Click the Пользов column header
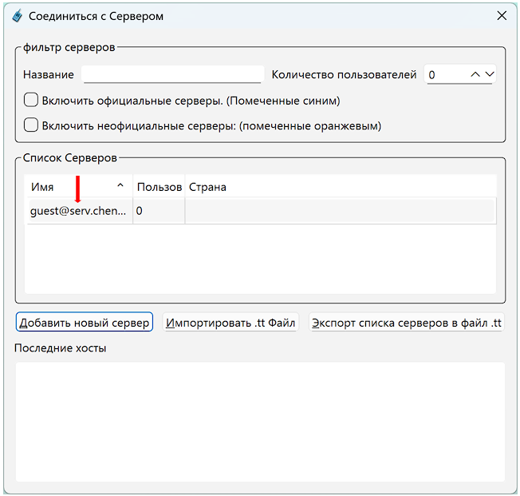The height and width of the screenshot is (496, 520). (159, 187)
